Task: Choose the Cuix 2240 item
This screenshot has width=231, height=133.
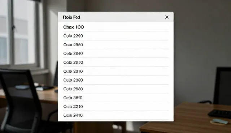Action: [x=115, y=107]
